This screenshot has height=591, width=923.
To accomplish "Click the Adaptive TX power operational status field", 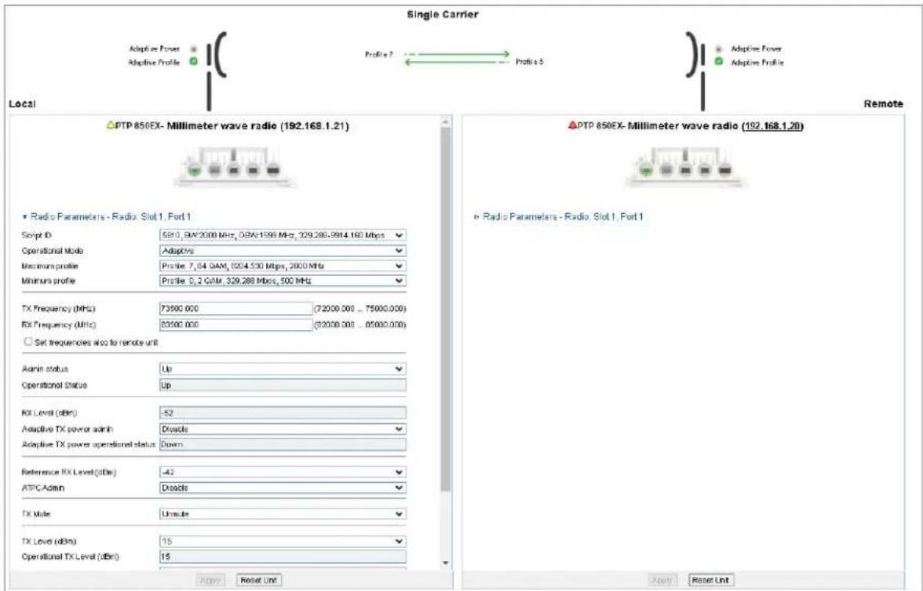I will pyautogui.click(x=283, y=444).
